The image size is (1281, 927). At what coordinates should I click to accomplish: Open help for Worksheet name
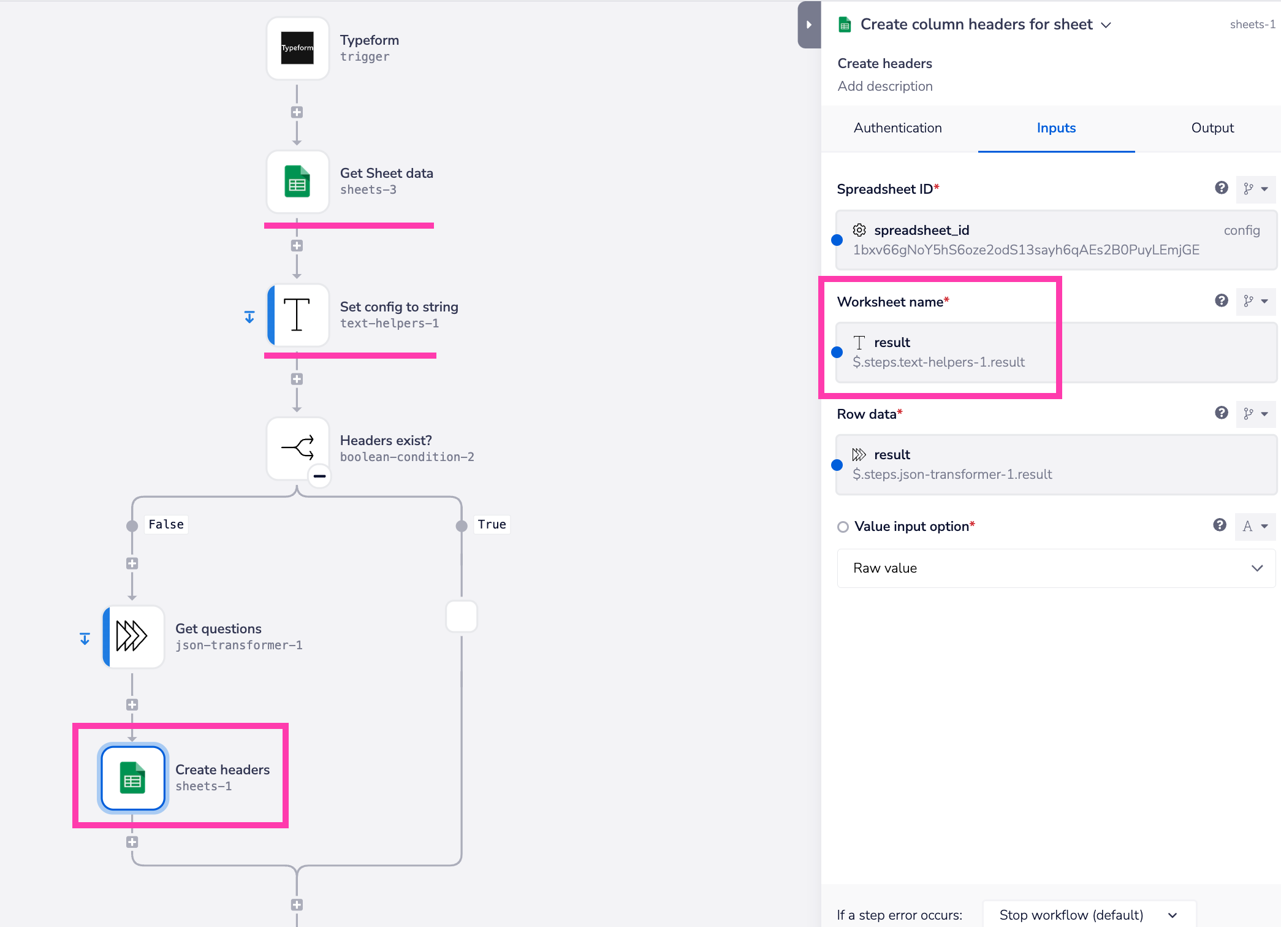1221,301
